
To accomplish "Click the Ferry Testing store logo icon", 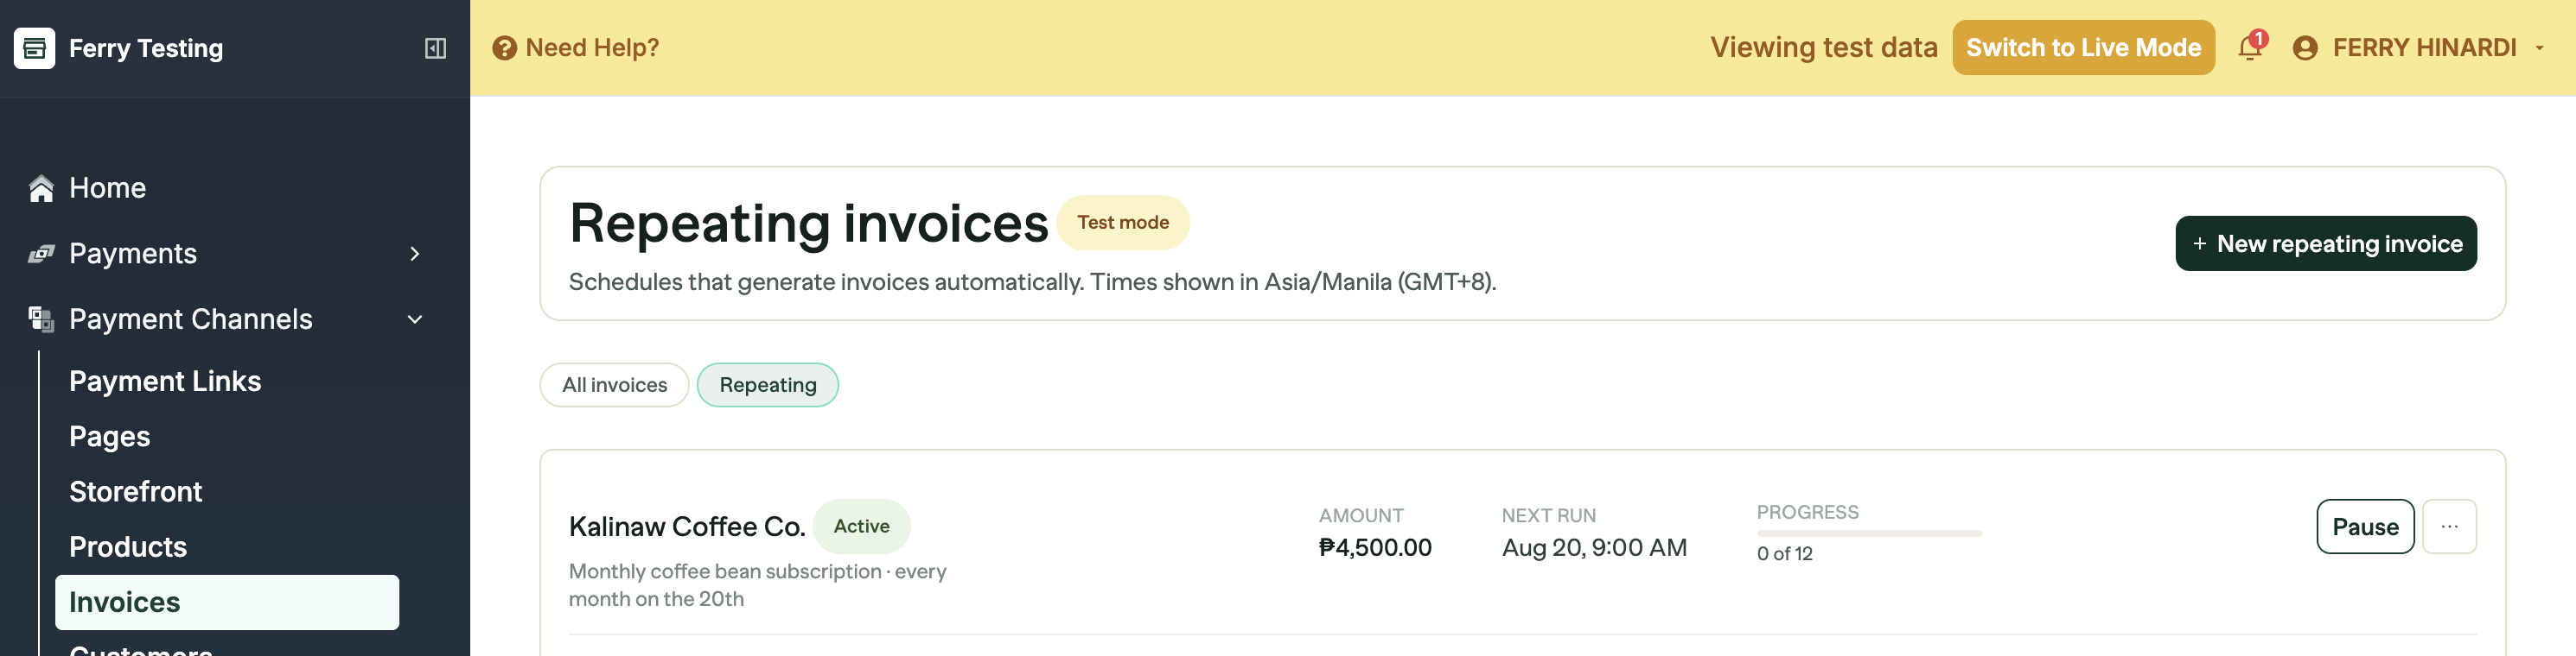I will (34, 48).
